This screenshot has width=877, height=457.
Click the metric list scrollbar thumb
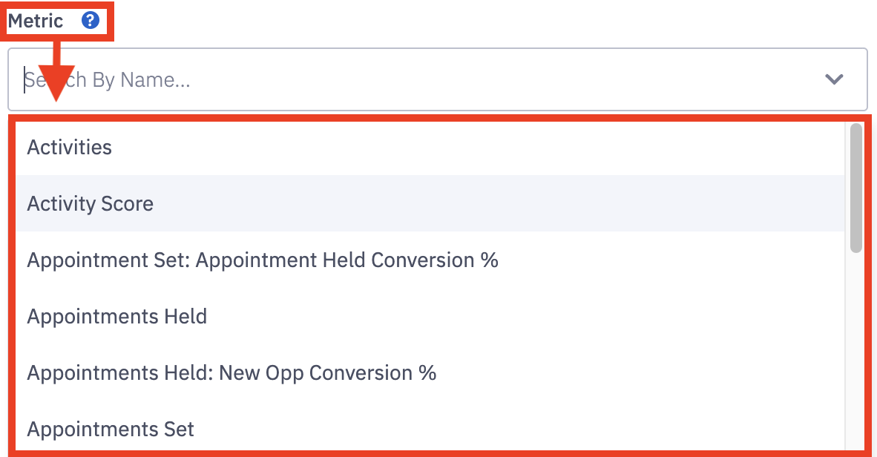[x=855, y=187]
